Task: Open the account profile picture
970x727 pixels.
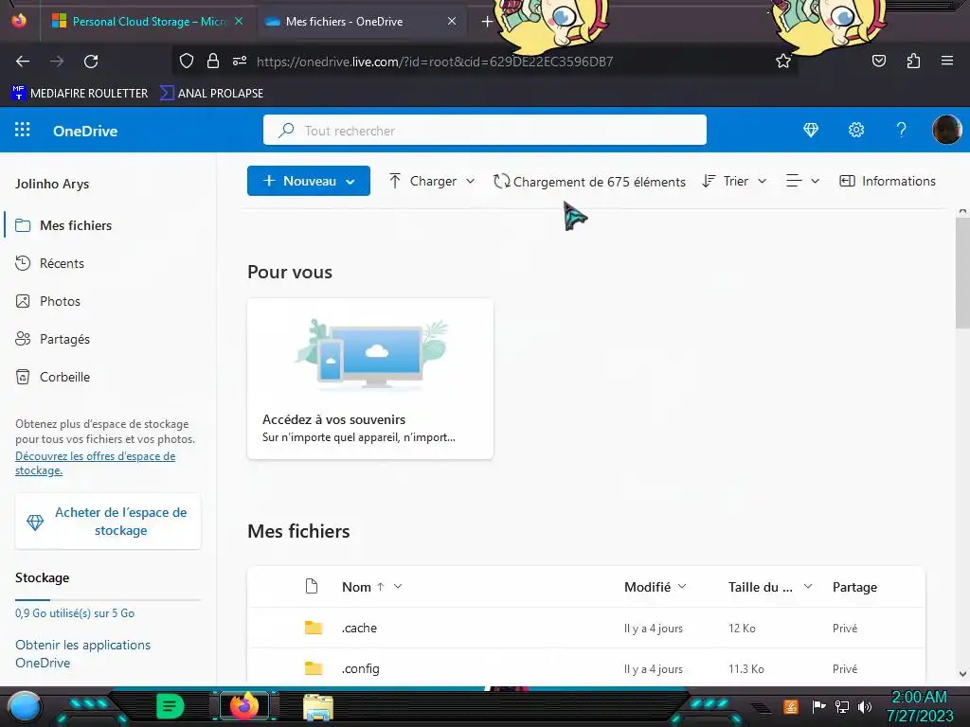Action: coord(946,130)
